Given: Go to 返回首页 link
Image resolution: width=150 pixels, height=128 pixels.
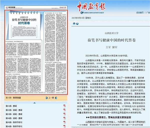Looking at the screenshot, I should (140, 12).
